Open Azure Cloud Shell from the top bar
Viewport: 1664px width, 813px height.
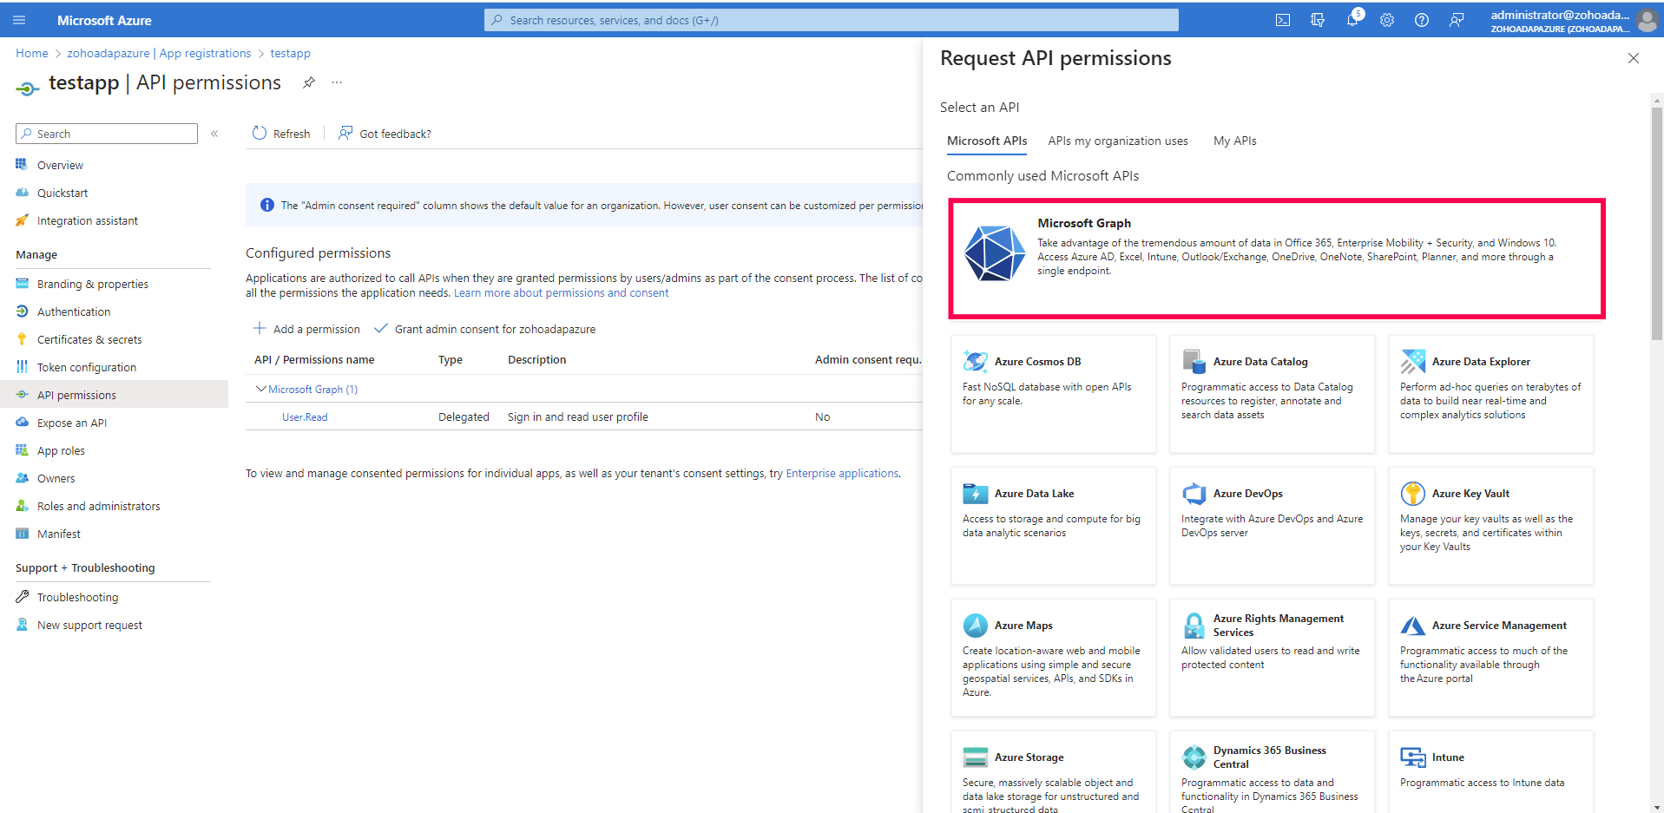[x=1283, y=19]
